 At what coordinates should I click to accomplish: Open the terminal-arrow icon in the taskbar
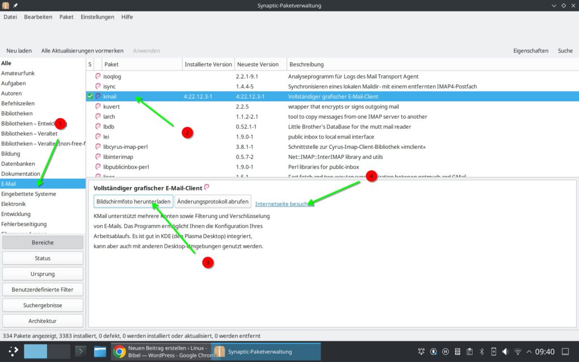click(x=80, y=351)
